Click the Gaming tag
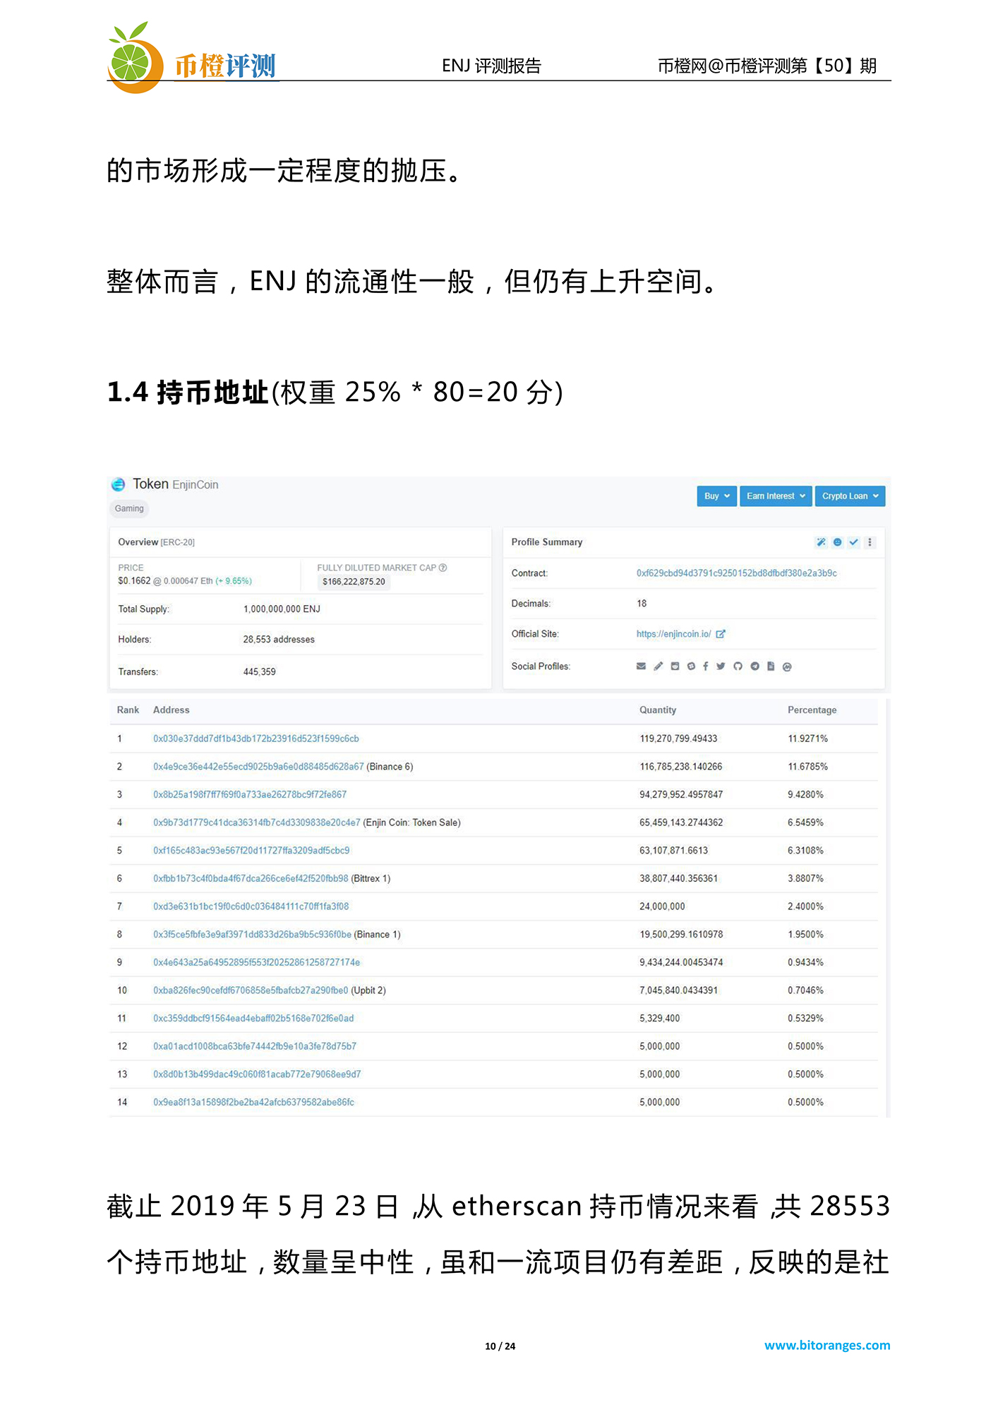This screenshot has height=1412, width=998. pos(129,508)
